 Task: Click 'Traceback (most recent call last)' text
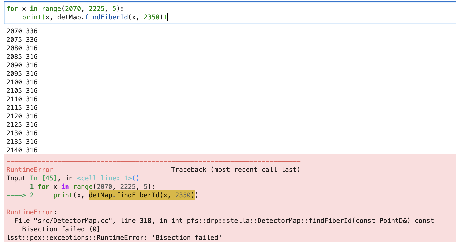(x=235, y=170)
